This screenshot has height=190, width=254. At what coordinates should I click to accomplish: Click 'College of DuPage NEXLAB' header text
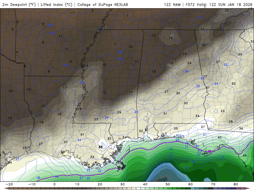[103, 5]
